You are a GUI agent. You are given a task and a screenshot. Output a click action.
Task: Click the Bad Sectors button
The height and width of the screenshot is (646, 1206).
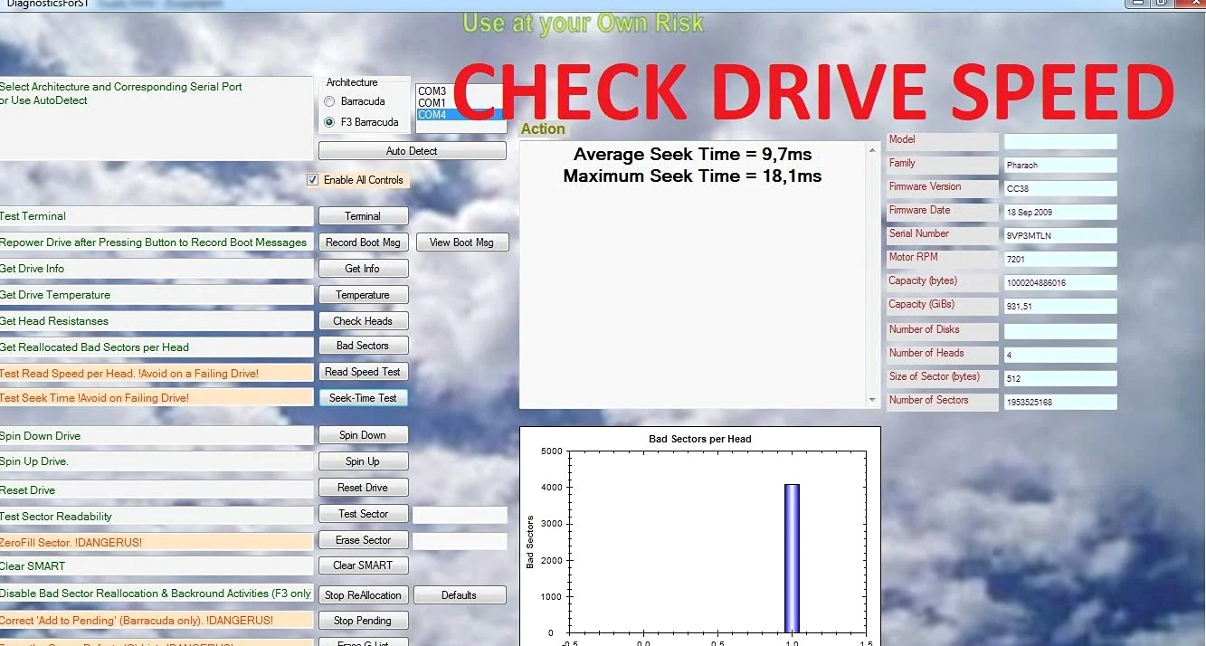coord(363,346)
